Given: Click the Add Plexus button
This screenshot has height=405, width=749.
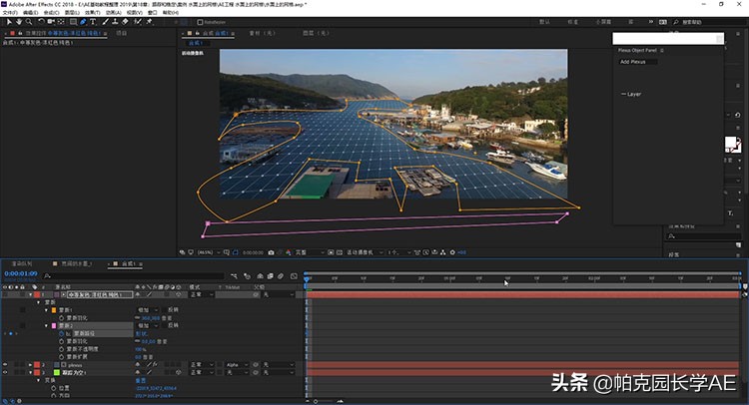Looking at the screenshot, I should coord(632,62).
